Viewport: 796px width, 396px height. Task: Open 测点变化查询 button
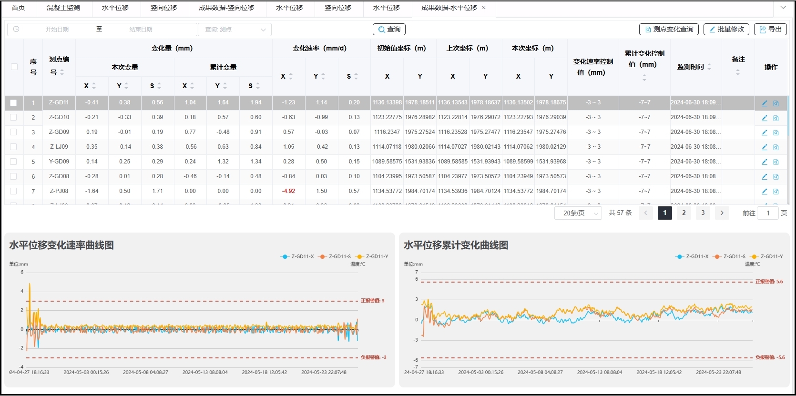(669, 30)
